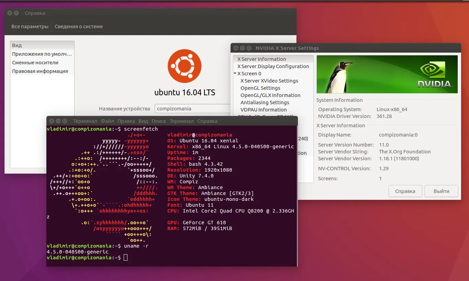
Task: Collapse the X Screen 0 tree node
Action: 235,73
